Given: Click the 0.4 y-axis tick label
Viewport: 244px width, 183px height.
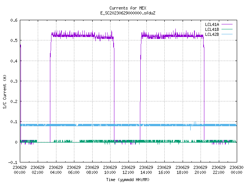Looking at the screenshot, I should (x=14, y=61).
